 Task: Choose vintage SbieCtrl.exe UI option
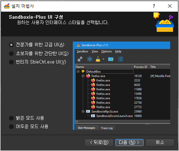37,62
